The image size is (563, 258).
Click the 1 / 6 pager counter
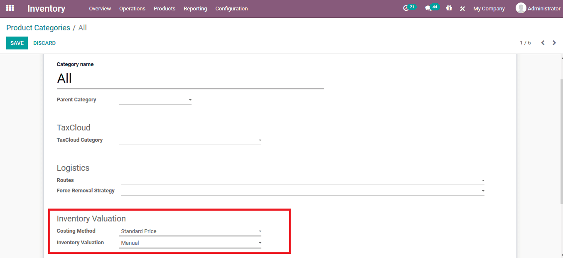525,43
